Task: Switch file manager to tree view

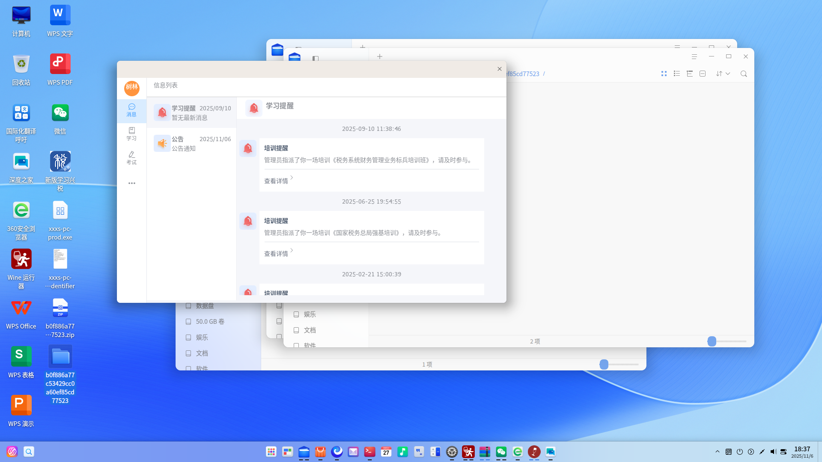Action: [x=690, y=74]
